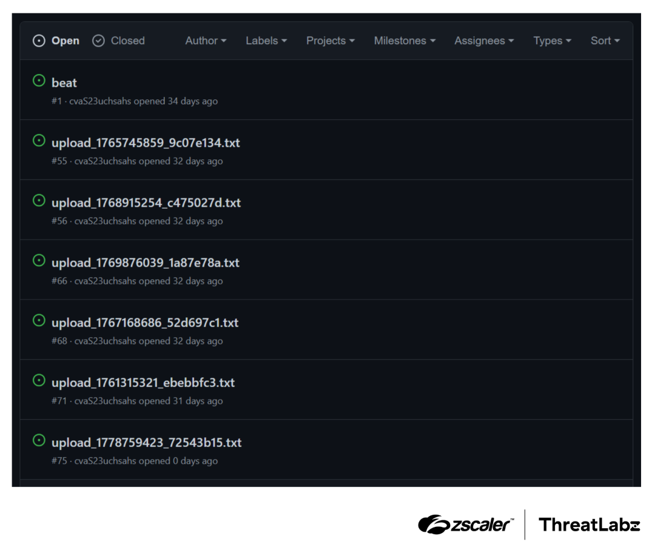The image size is (655, 553).
Task: Click open icon for upload_1768915254_c475027d.txt issue
Action: coord(39,201)
